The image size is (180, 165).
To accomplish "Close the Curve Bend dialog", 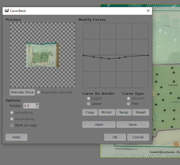I will (x=148, y=11).
